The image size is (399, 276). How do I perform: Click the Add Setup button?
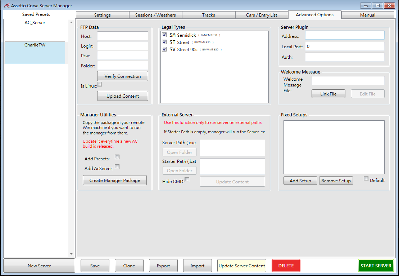[300, 181]
